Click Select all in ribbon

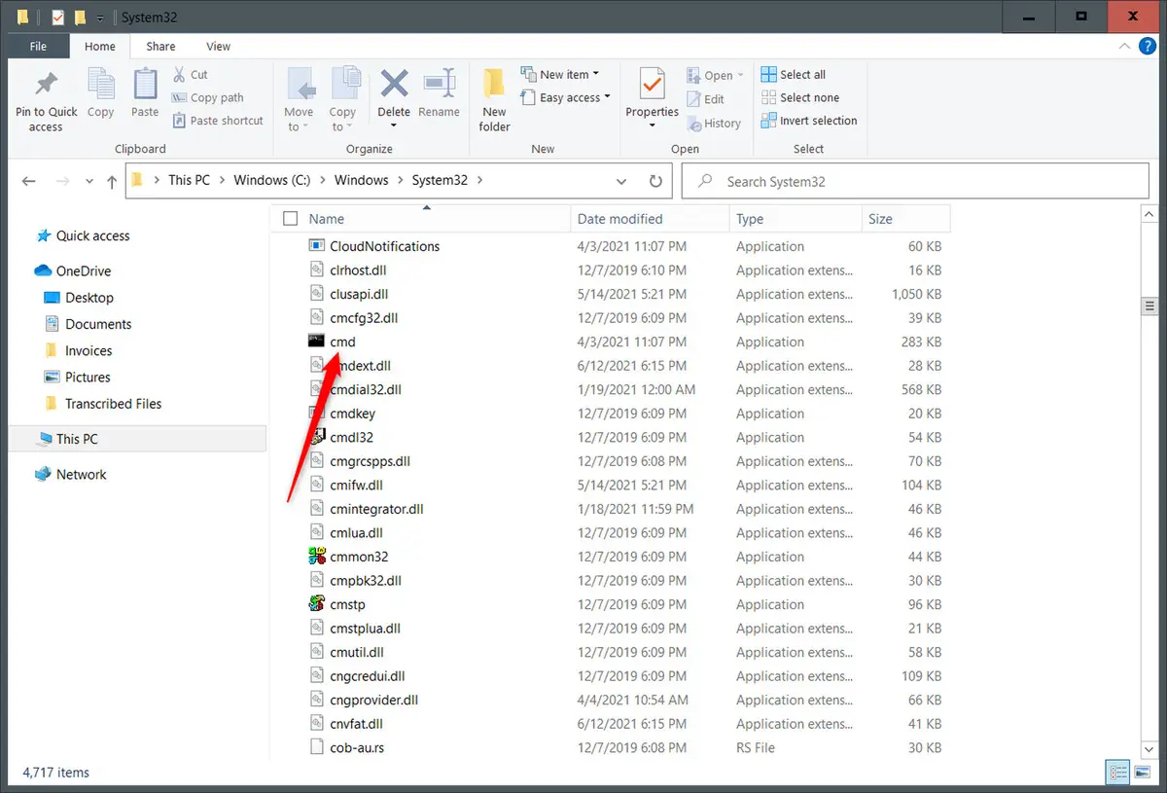point(793,74)
